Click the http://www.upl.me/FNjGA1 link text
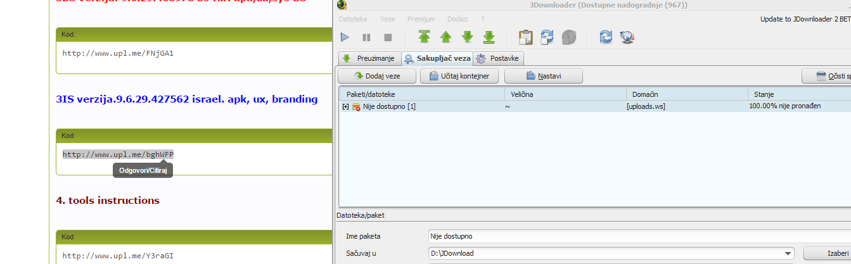851x264 pixels. (x=118, y=53)
